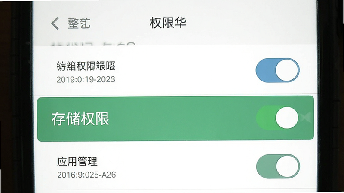Click the 权限 page title
Viewport: 344px width, 193px height.
click(168, 23)
